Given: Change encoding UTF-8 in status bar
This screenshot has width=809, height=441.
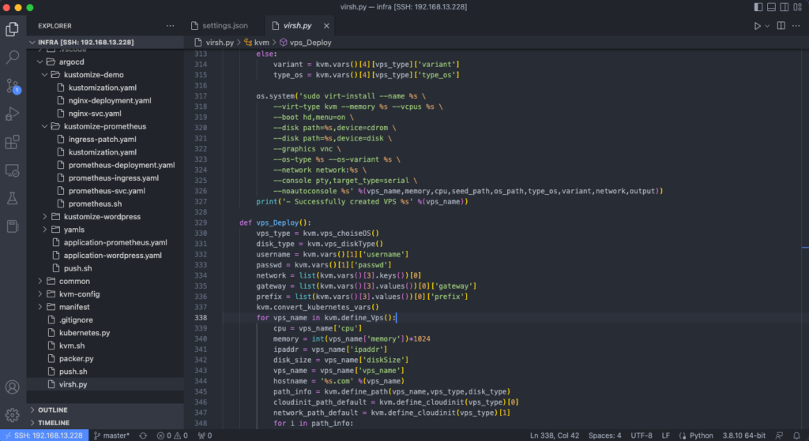Looking at the screenshot, I should coord(642,435).
